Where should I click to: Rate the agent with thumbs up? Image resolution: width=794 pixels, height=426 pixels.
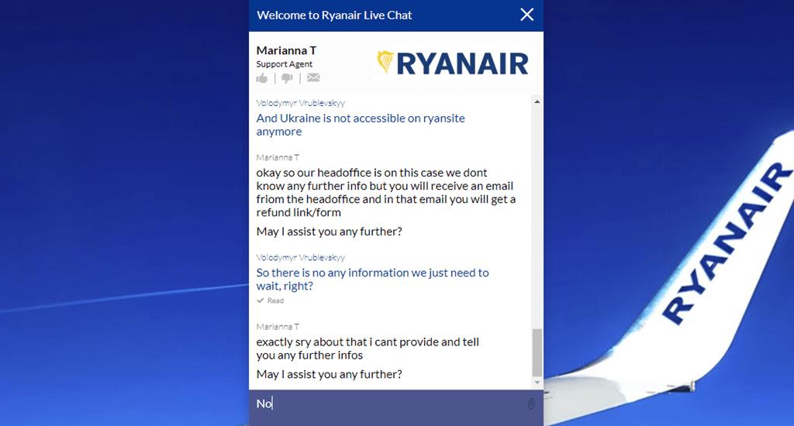pos(262,78)
